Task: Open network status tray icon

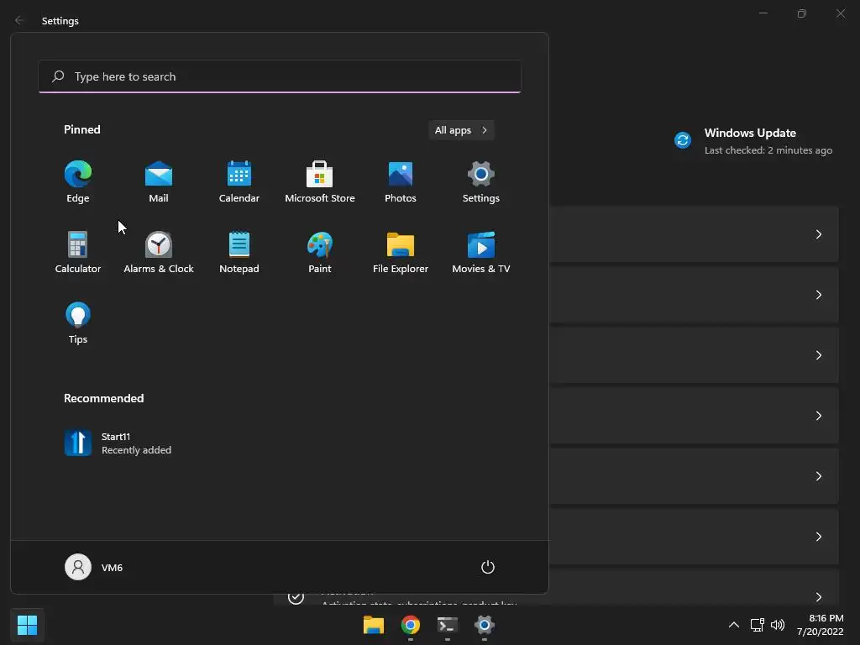Action: coord(757,625)
